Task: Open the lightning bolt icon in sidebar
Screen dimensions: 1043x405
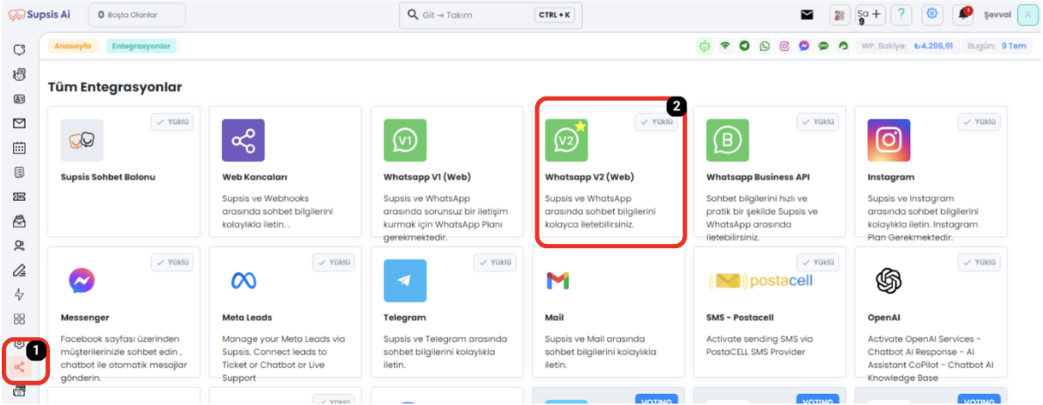Action: click(x=19, y=295)
